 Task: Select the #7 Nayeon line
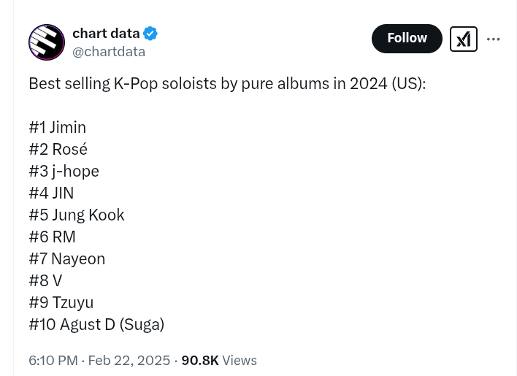pos(67,258)
